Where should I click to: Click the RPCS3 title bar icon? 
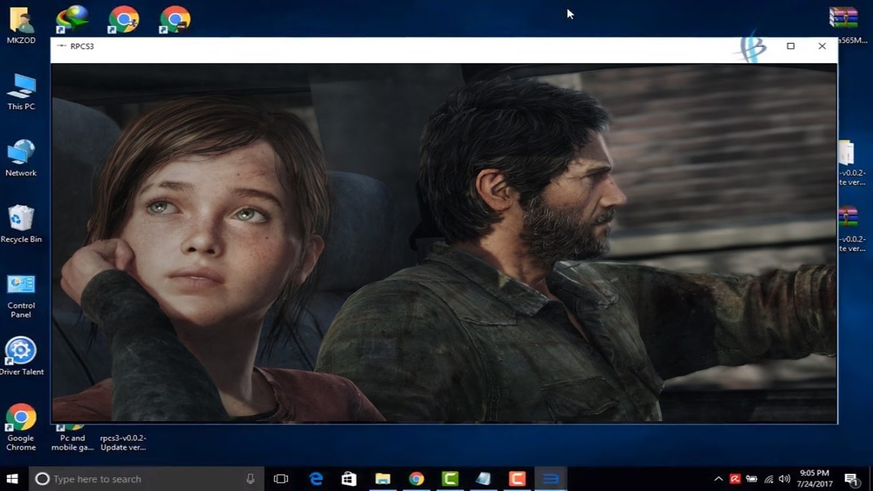62,46
